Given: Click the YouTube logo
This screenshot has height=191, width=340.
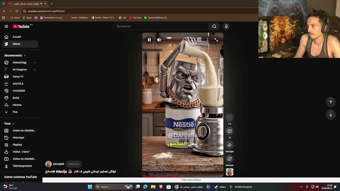Looking at the screenshot, I should click(21, 26).
